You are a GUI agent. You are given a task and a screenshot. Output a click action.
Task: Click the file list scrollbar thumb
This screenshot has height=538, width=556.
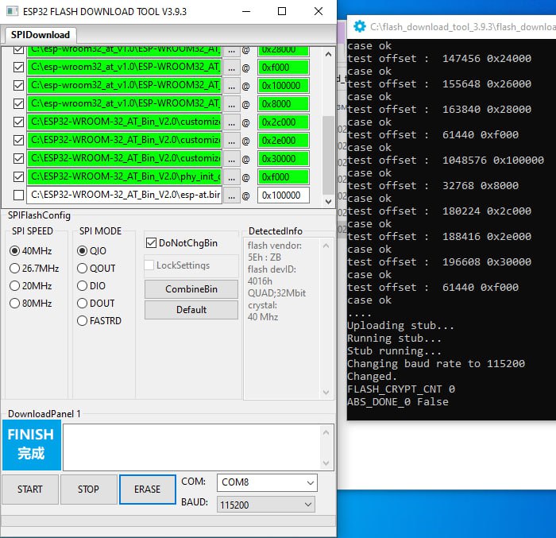(328, 156)
